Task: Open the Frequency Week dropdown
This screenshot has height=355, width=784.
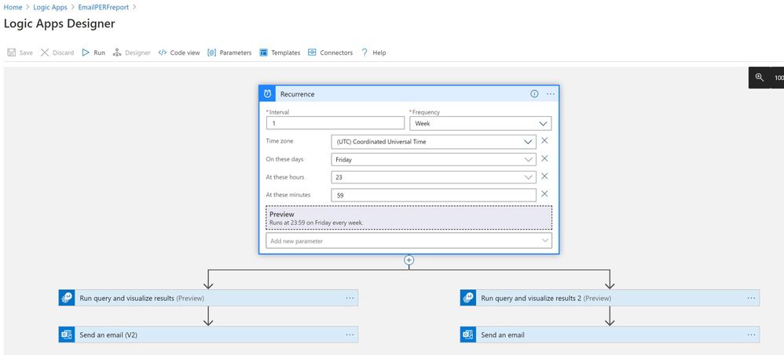Action: pos(481,123)
